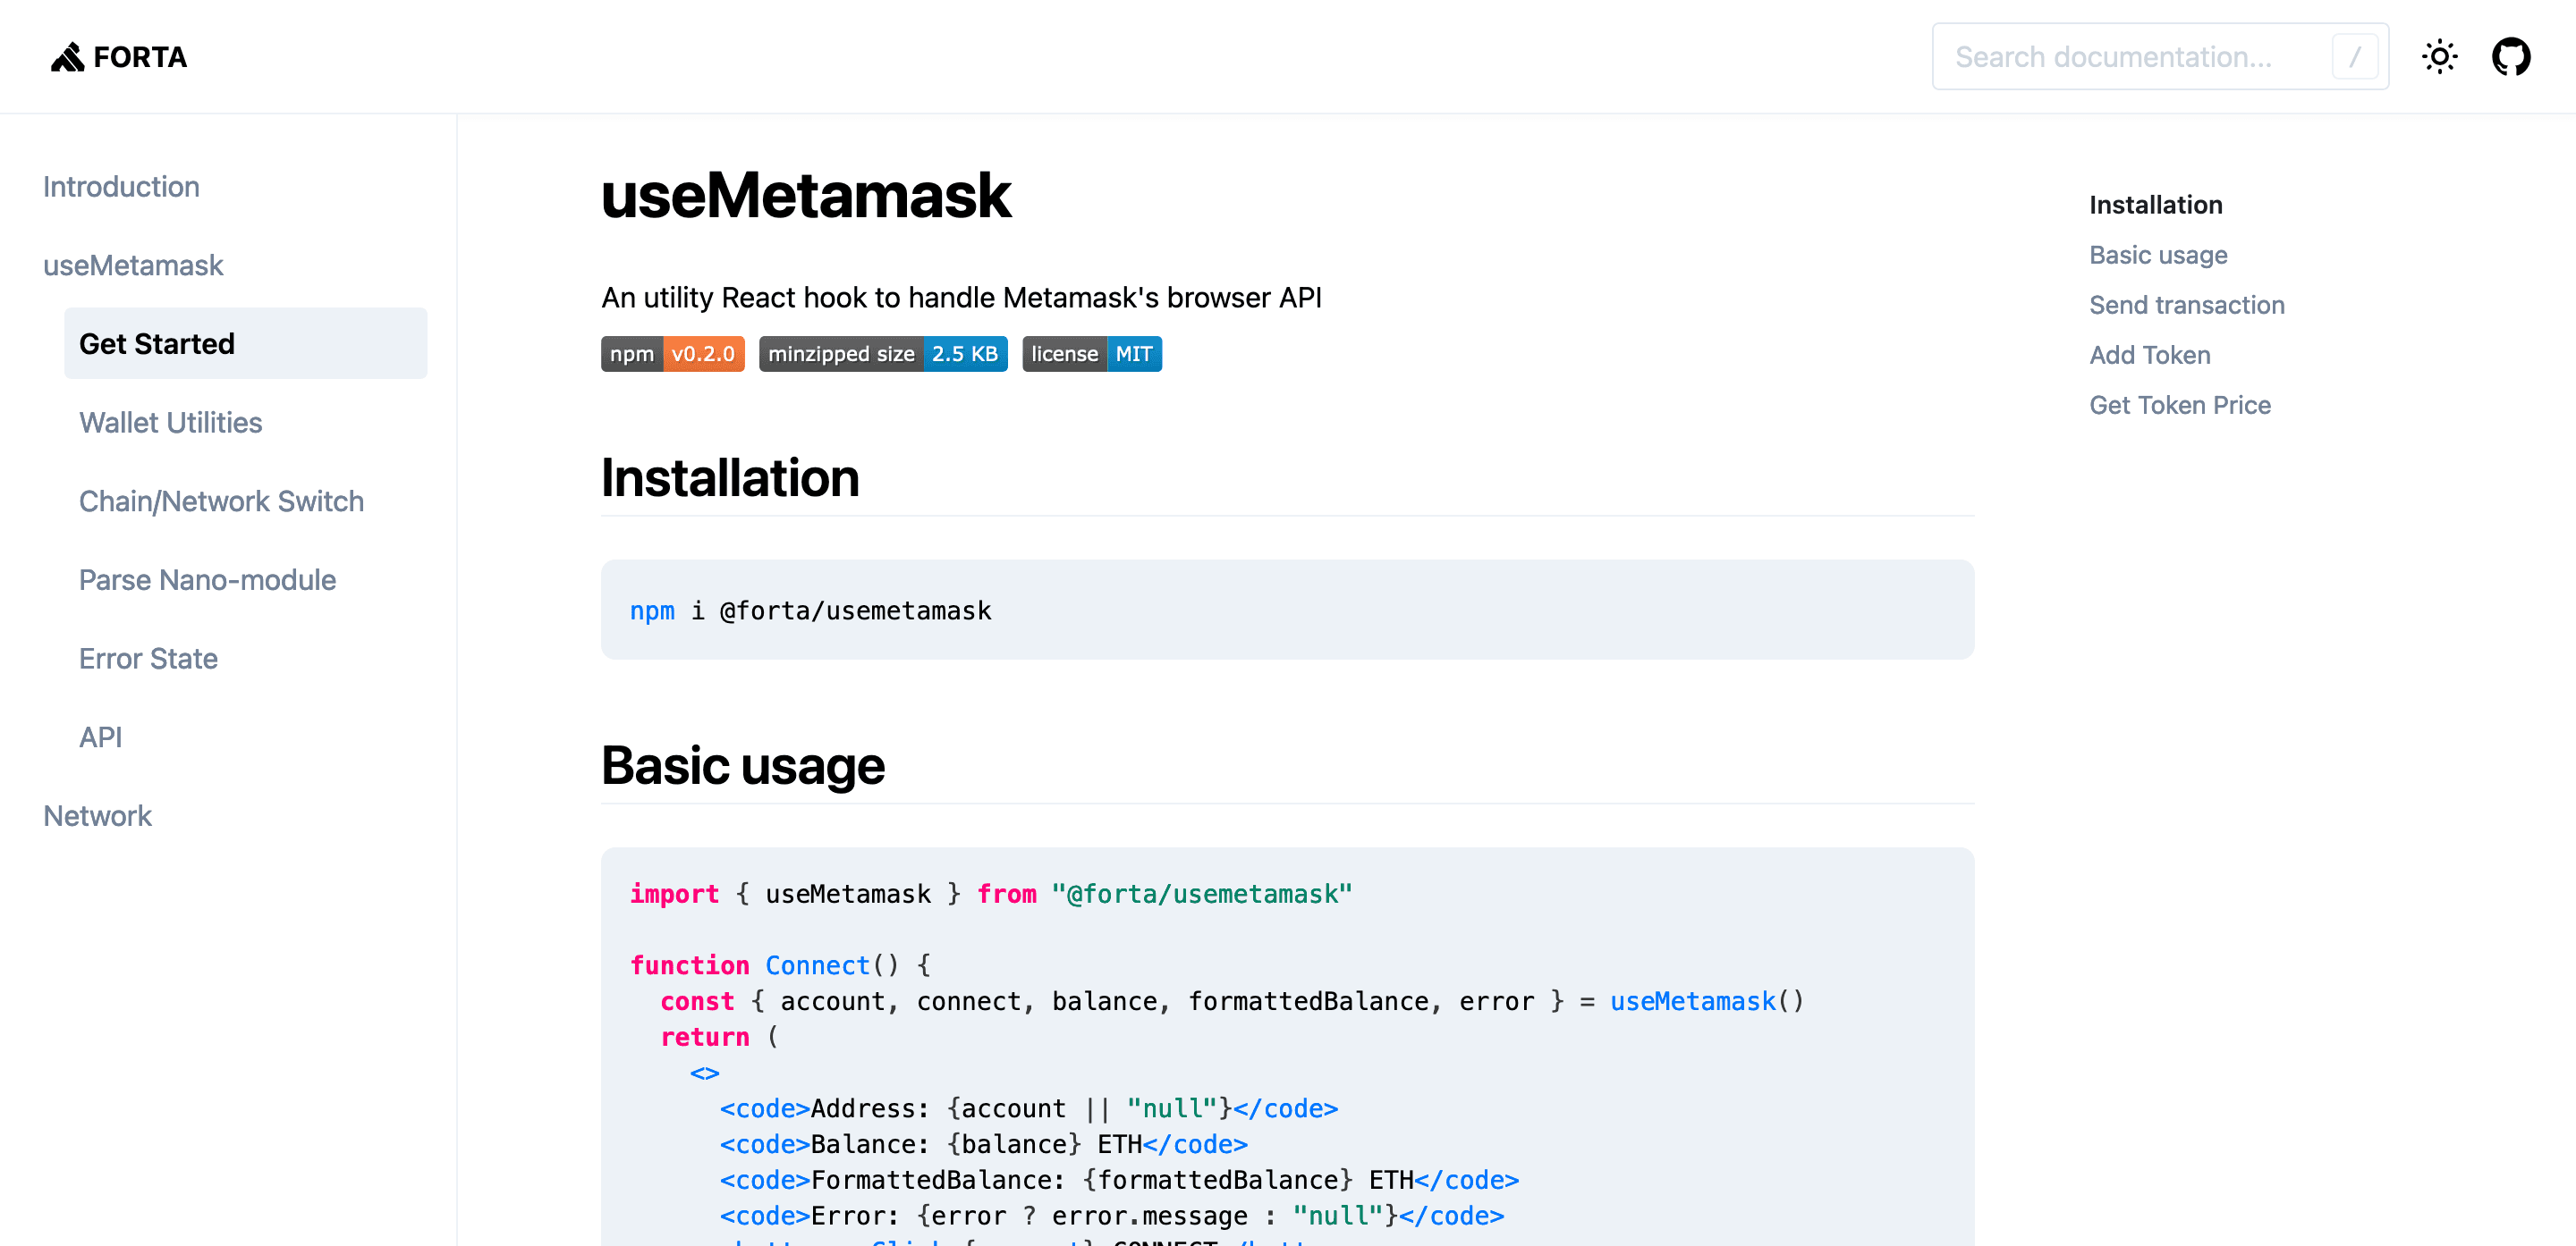Open the Introduction sidebar page
Image resolution: width=2576 pixels, height=1246 pixels.
pos(121,187)
